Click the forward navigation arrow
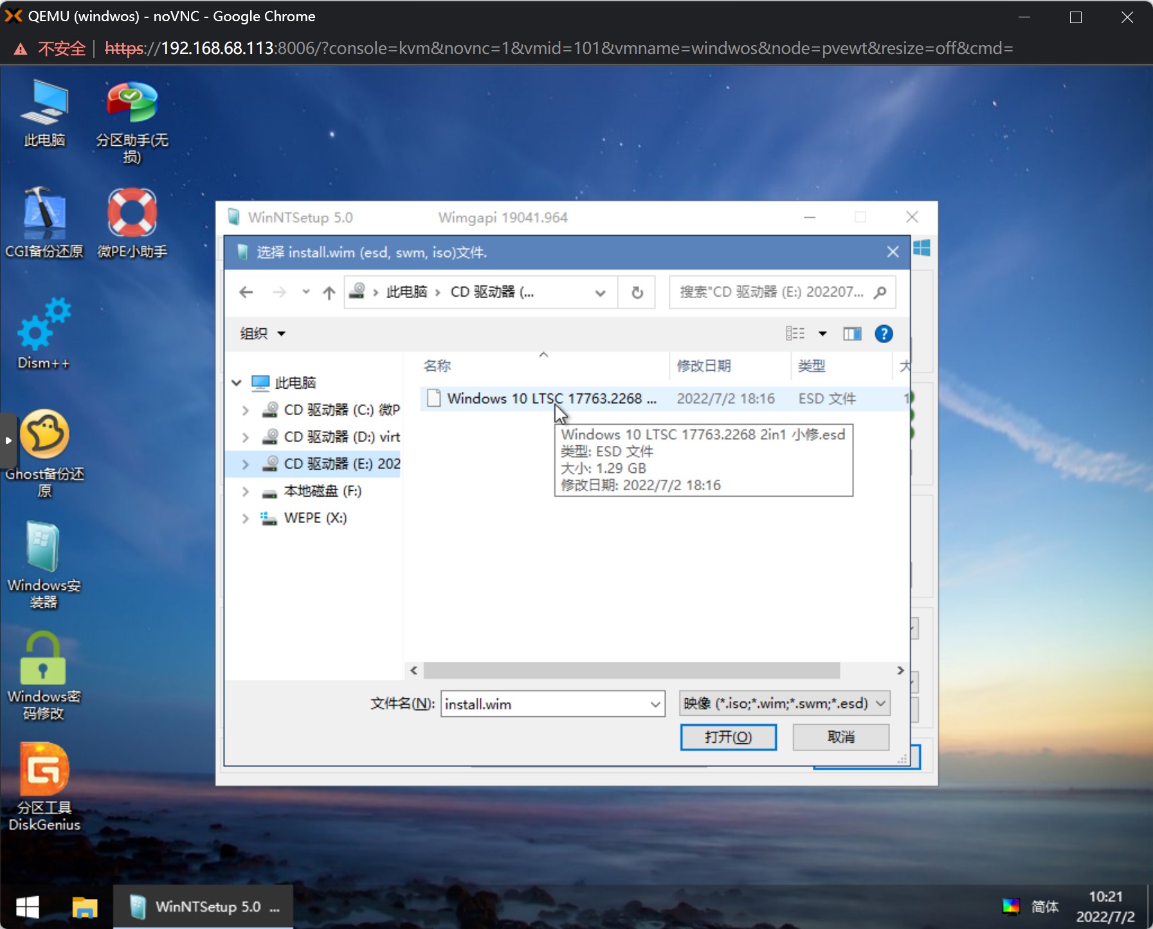Screen dimensions: 1153x929 [279, 292]
